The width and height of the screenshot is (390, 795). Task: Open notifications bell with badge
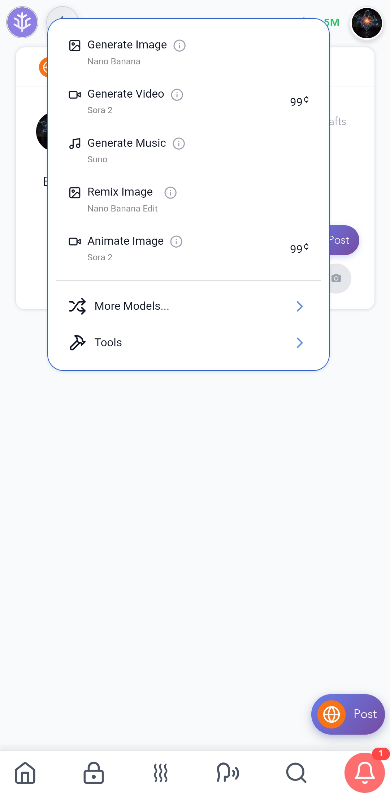365,773
